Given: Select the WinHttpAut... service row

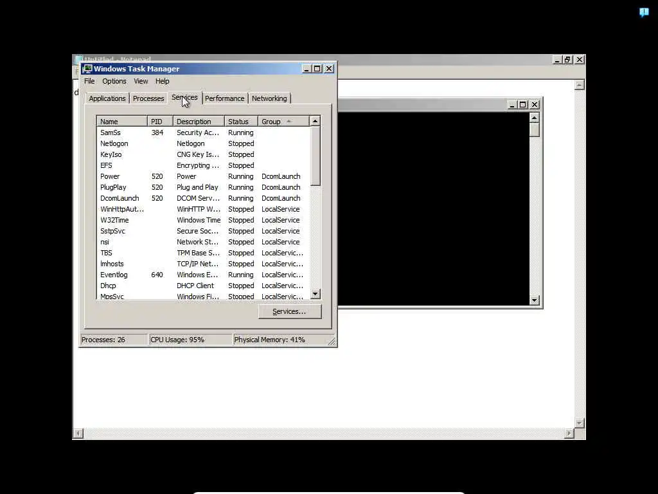Looking at the screenshot, I should coord(203,209).
